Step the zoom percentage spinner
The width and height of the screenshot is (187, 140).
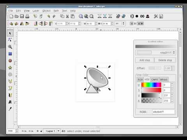point(17,131)
